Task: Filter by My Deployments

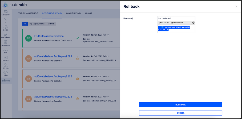Action: pyautogui.click(x=37, y=24)
